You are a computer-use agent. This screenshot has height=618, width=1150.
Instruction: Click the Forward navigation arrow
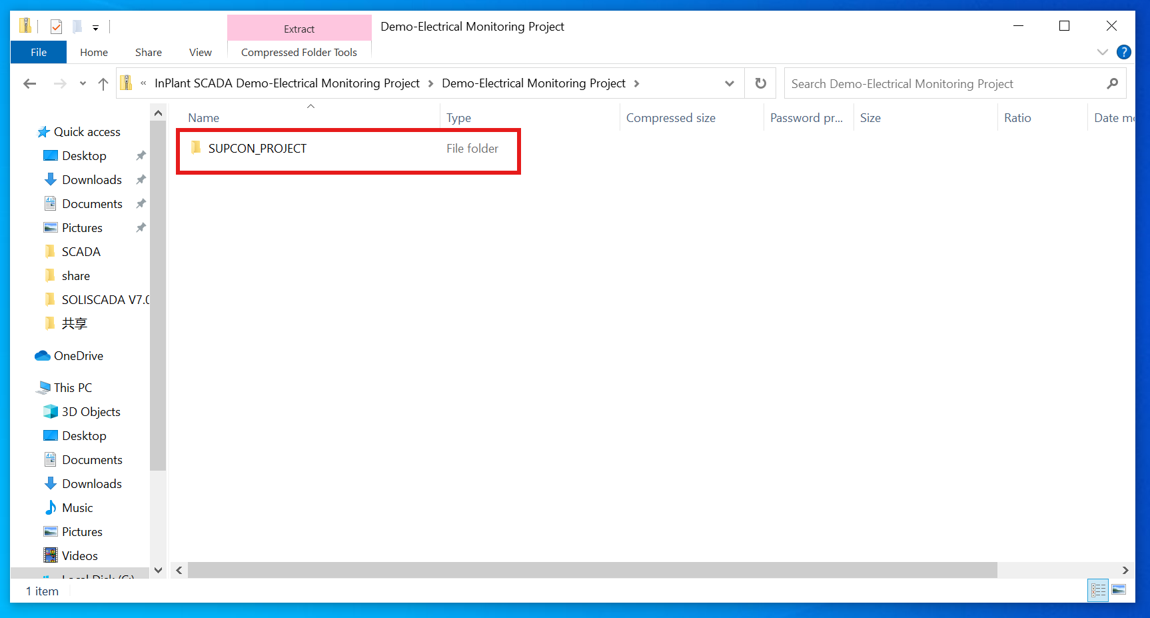click(60, 83)
